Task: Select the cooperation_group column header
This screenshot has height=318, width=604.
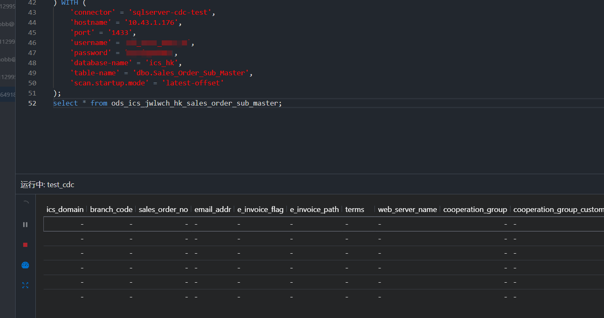Action: click(x=475, y=209)
